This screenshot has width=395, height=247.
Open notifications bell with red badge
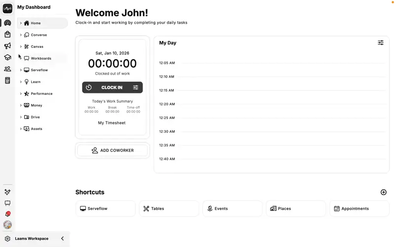8,214
